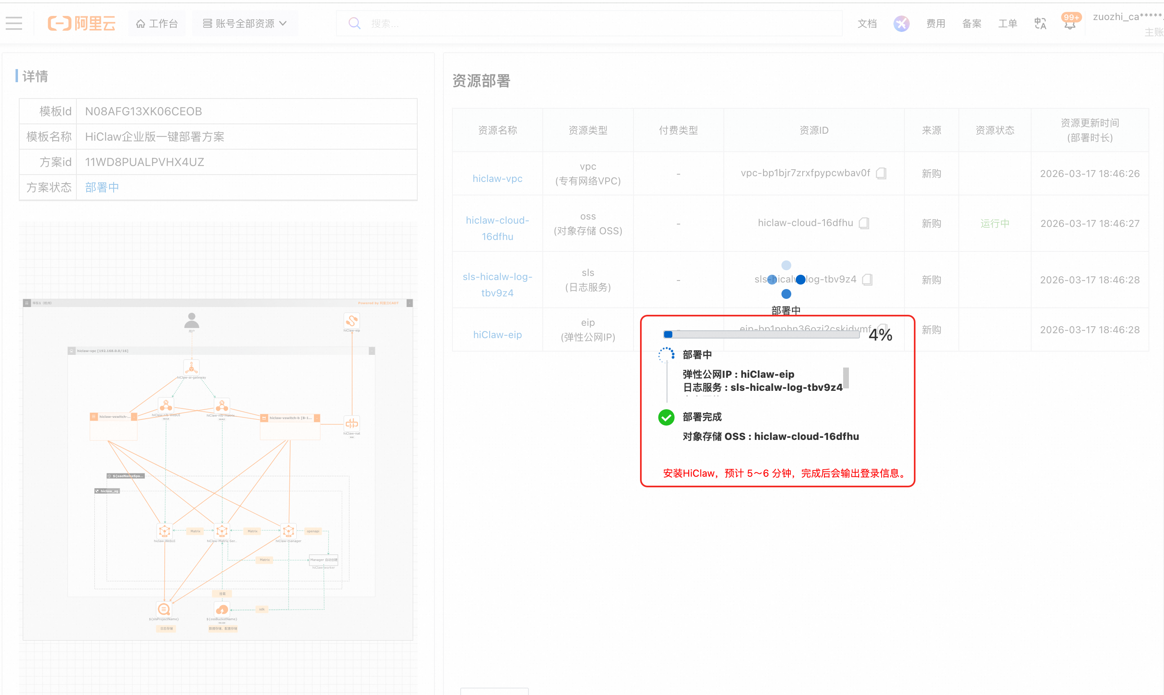Open the 备案 menu
Viewport: 1164px width, 695px height.
971,23
